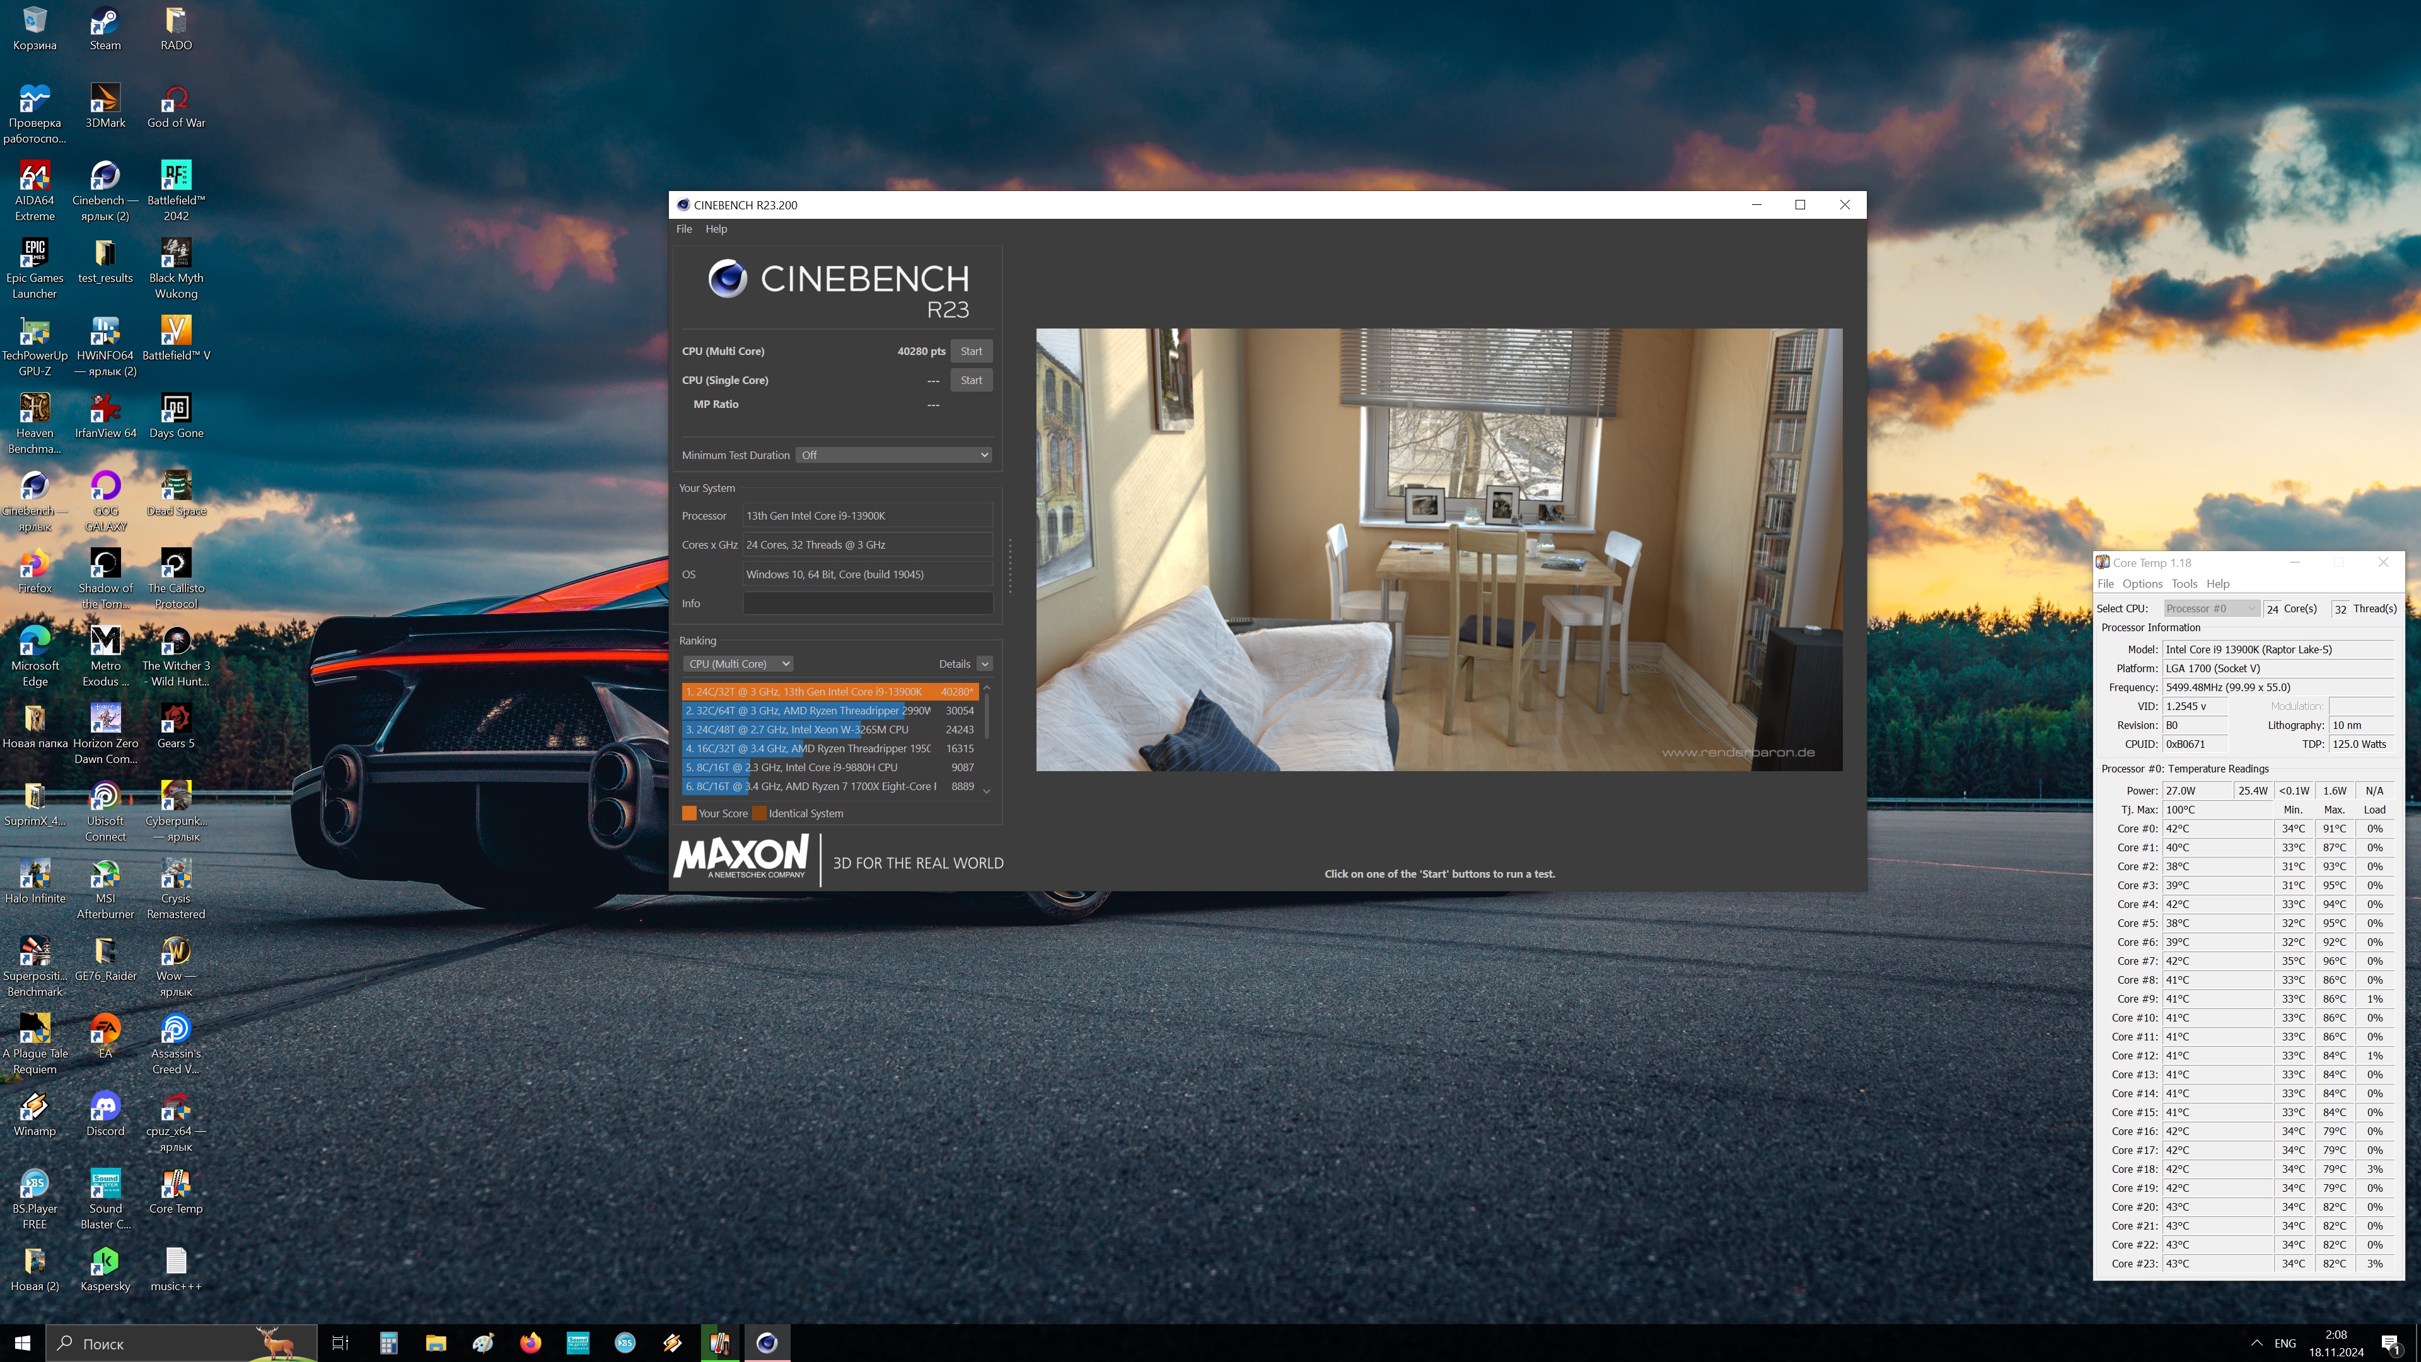Open the Steam desktop icon
This screenshot has height=1362, width=2421.
pyautogui.click(x=104, y=21)
